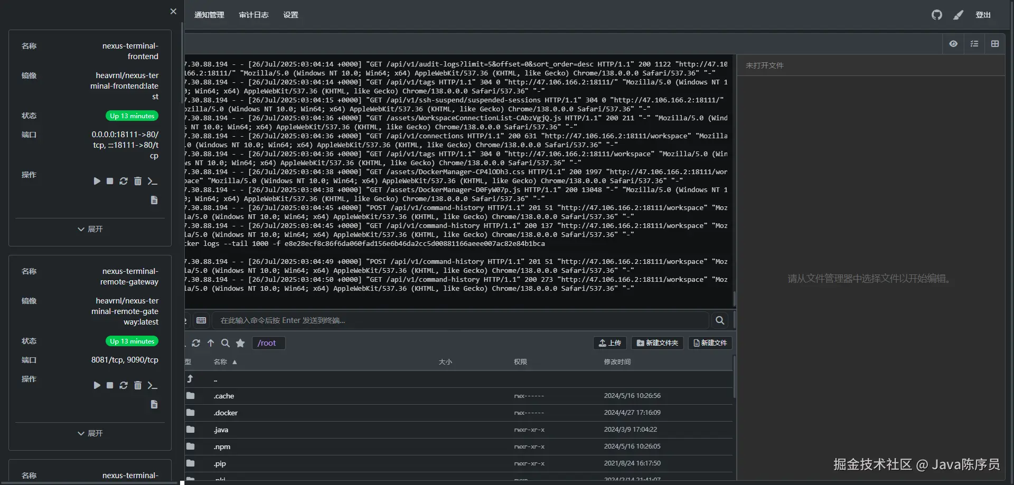Screen dimensions: 1014x485
Task: Restart the nexus-terminal-frontend container
Action: (124, 181)
